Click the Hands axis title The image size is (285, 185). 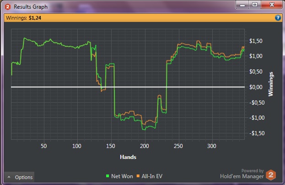128,157
